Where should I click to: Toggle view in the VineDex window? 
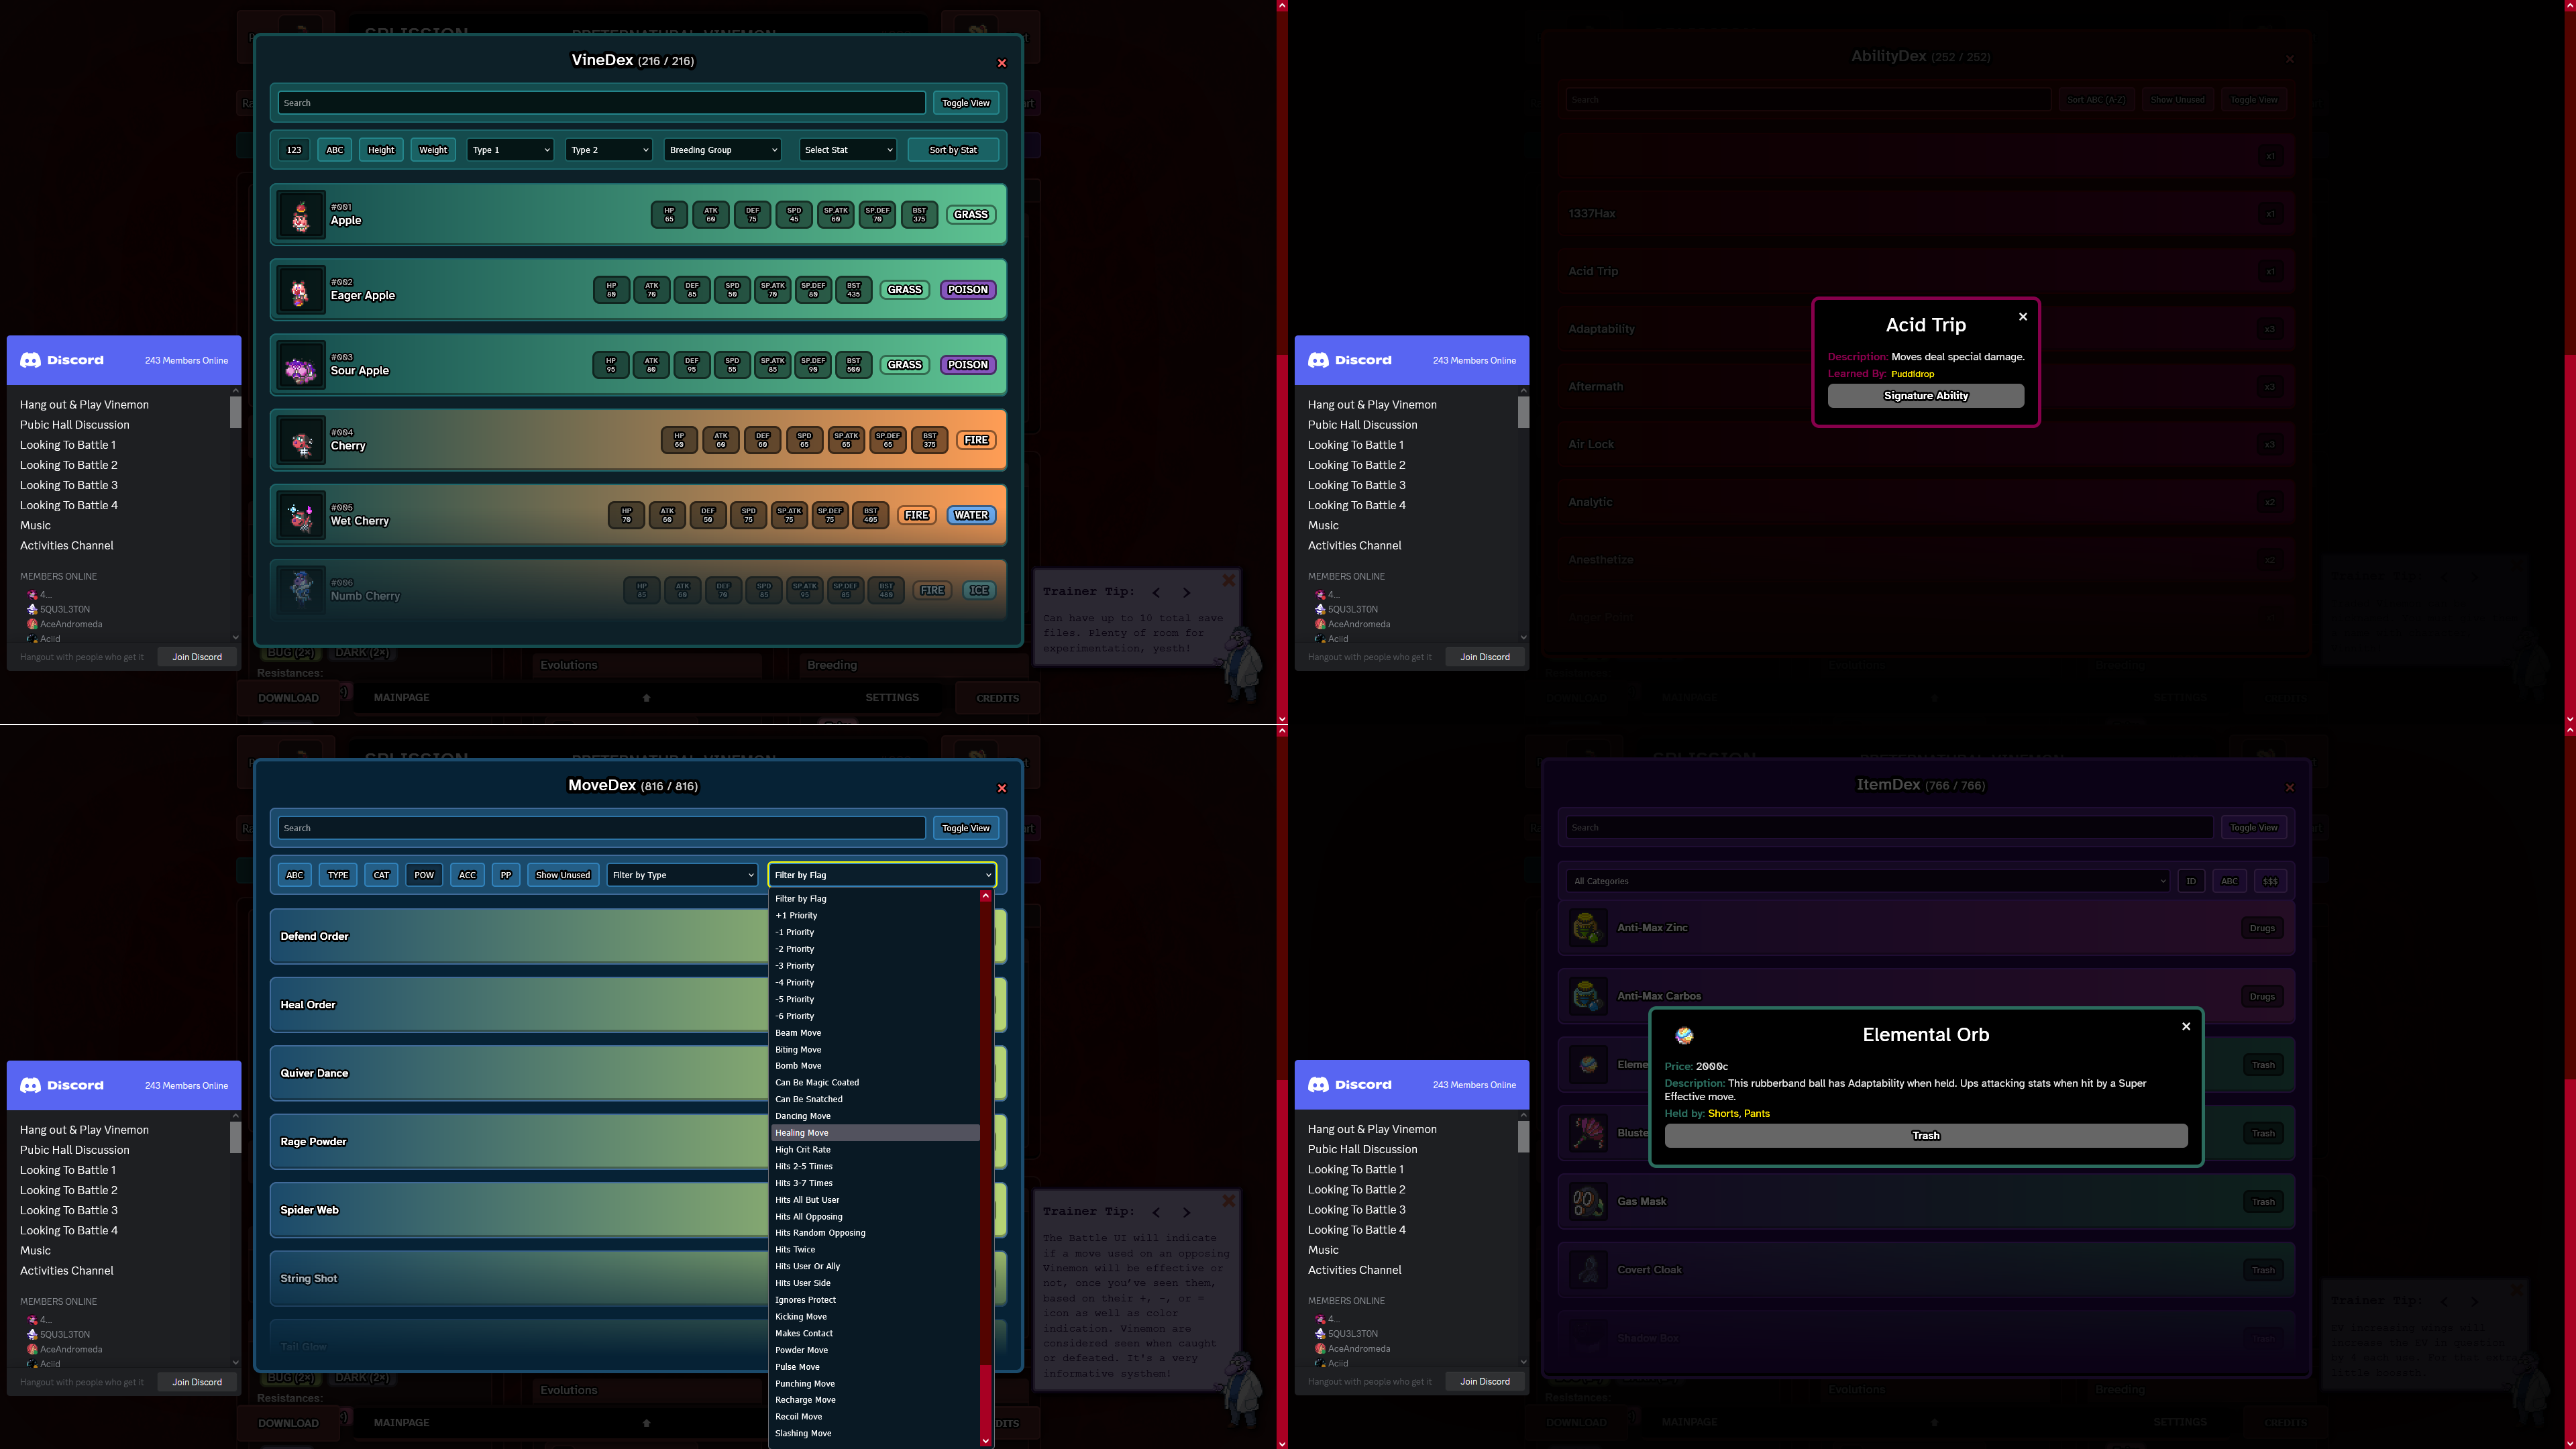tap(965, 103)
